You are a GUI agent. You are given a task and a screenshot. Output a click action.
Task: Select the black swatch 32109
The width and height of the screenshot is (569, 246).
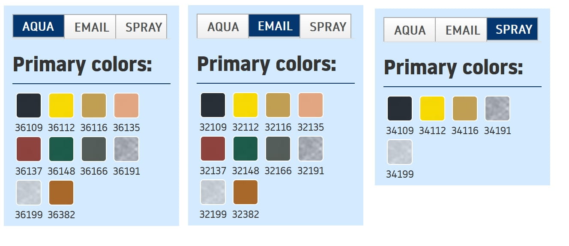213,105
